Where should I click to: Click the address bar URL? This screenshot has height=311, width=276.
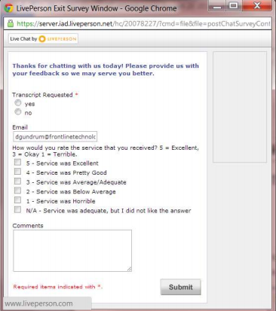(x=143, y=24)
